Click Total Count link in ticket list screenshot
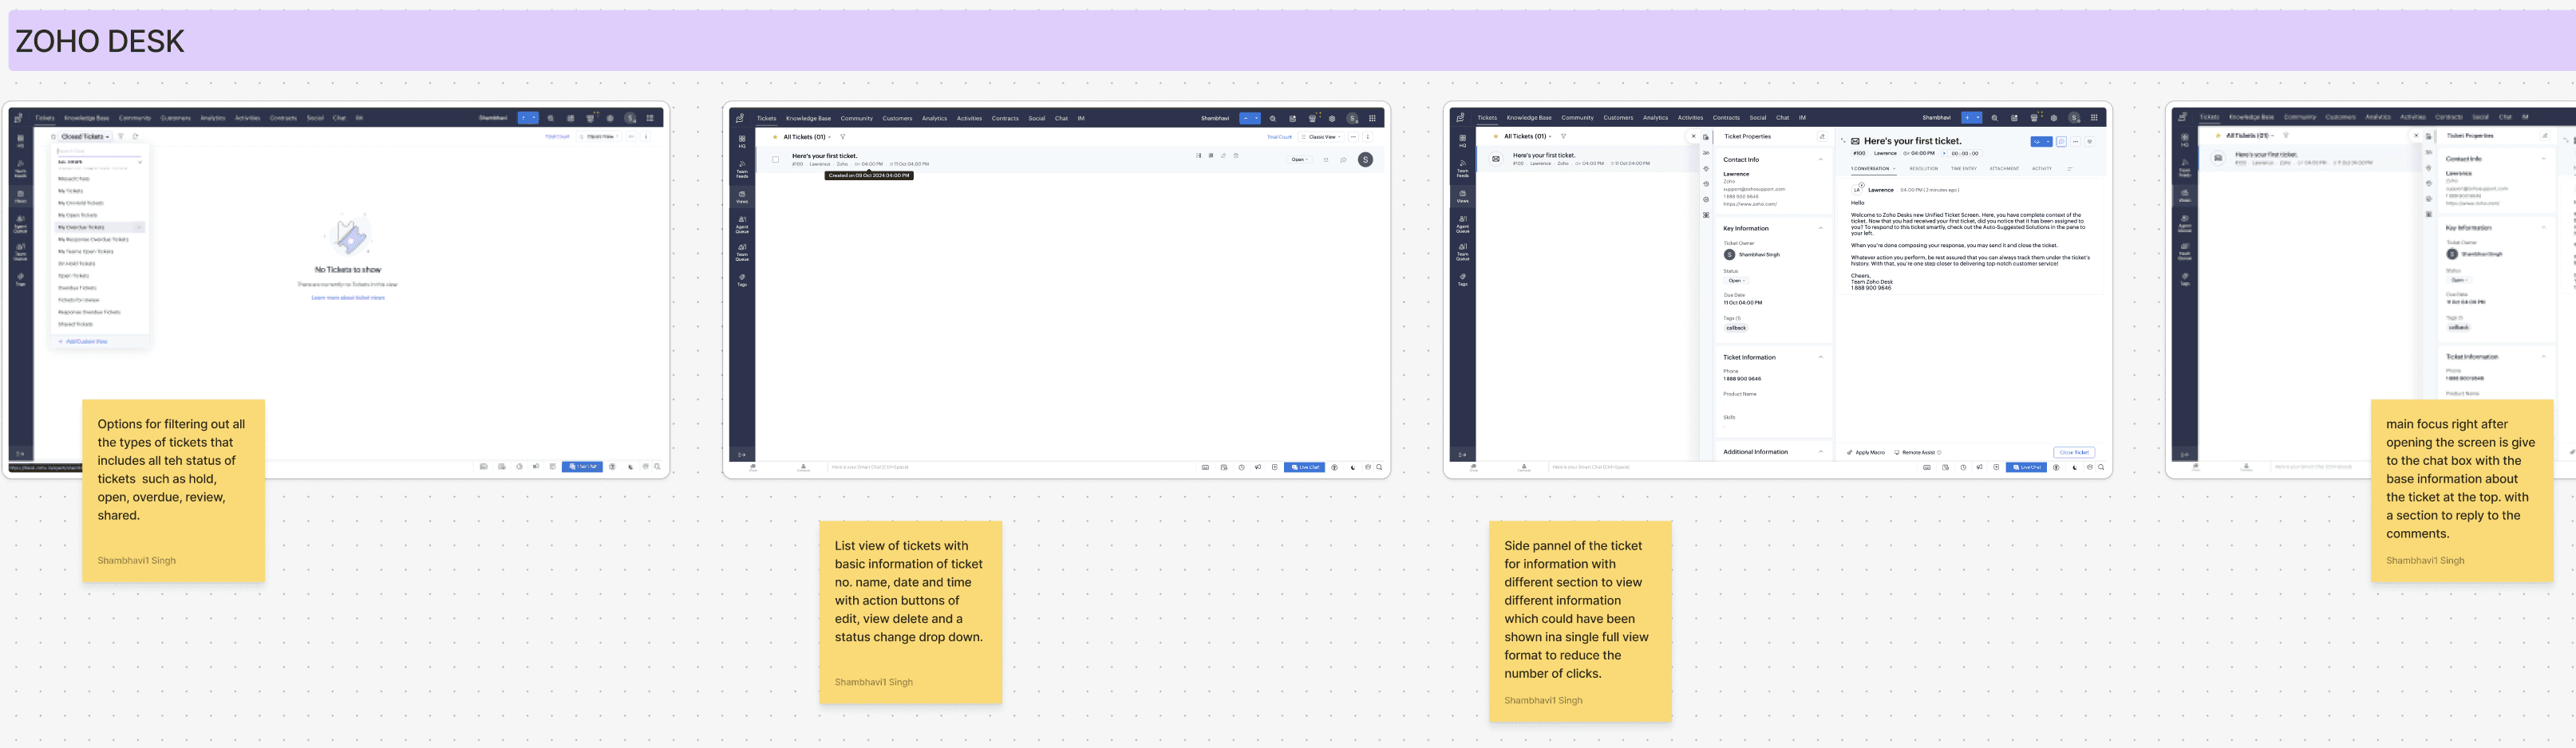This screenshot has height=748, width=2576. point(1279,137)
